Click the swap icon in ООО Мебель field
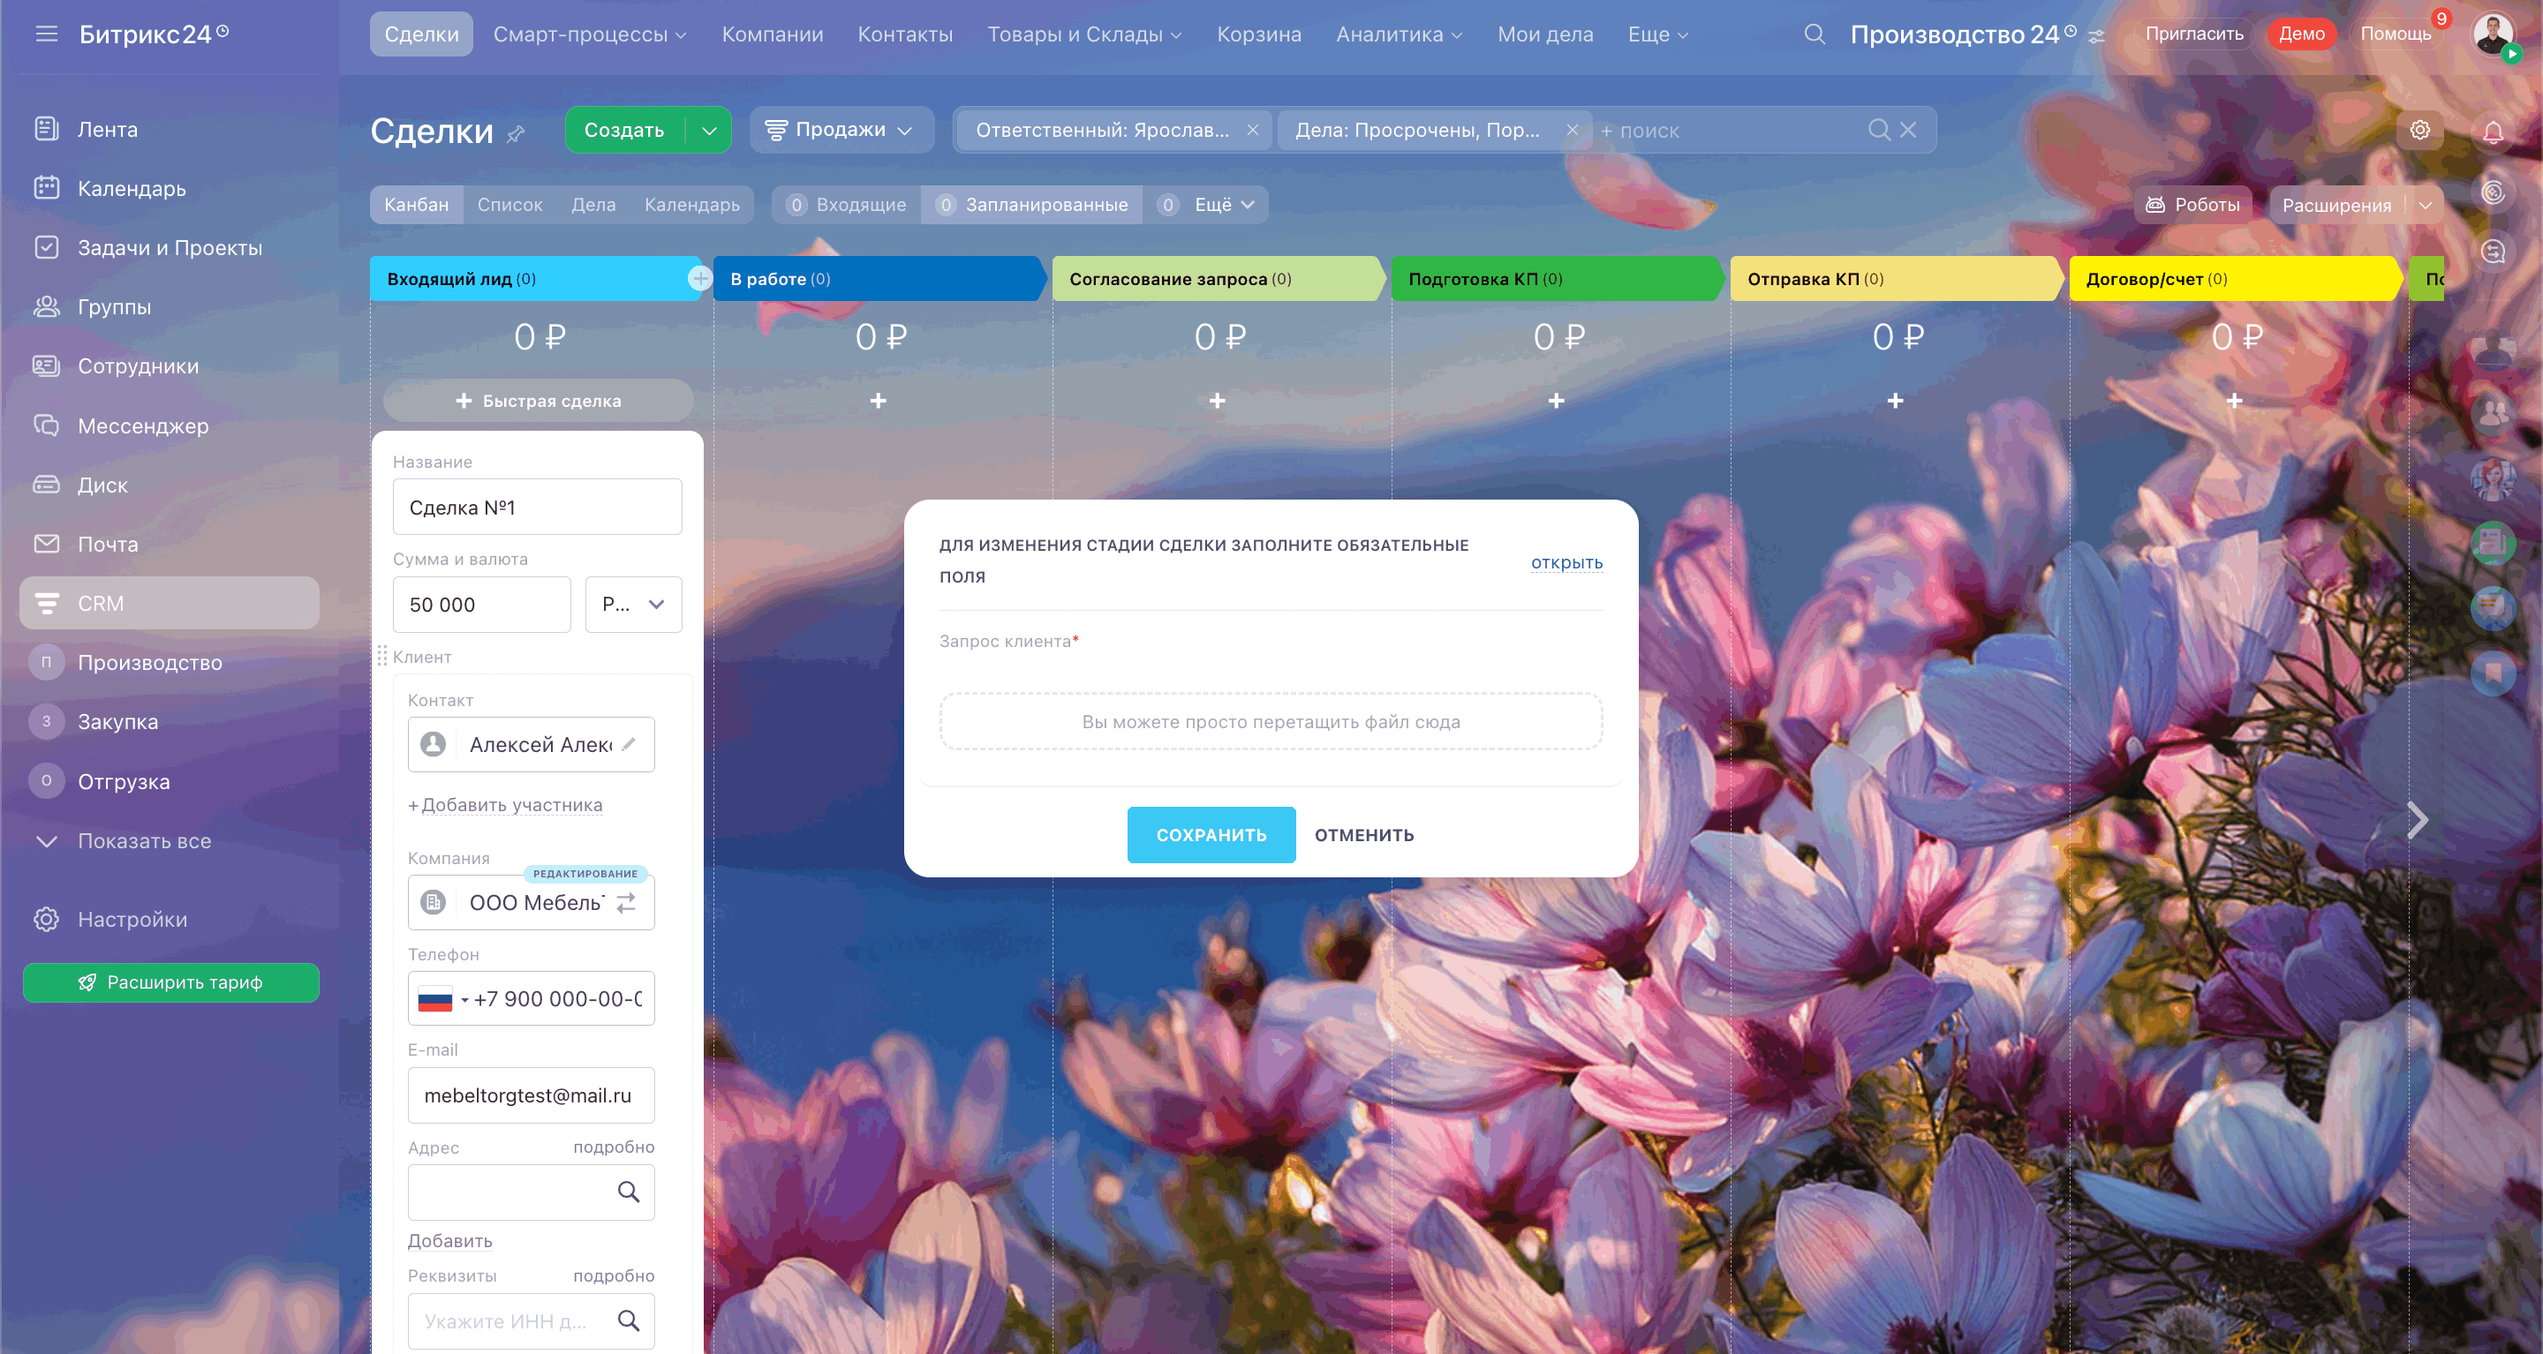The height and width of the screenshot is (1354, 2543). click(x=626, y=902)
